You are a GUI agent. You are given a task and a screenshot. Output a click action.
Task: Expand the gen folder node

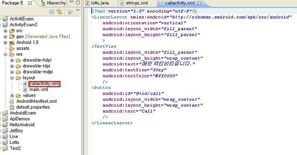coord(5,37)
